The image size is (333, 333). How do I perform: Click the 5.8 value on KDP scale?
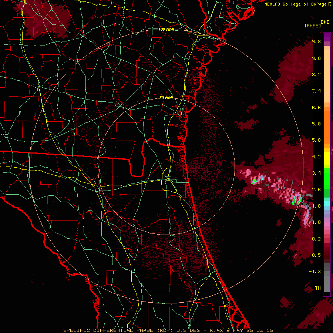tap(316, 124)
